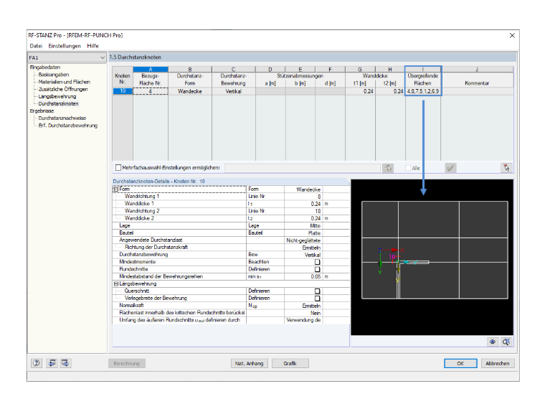The height and width of the screenshot is (409, 545).
Task: Select the node 10 row header
Action: click(123, 91)
